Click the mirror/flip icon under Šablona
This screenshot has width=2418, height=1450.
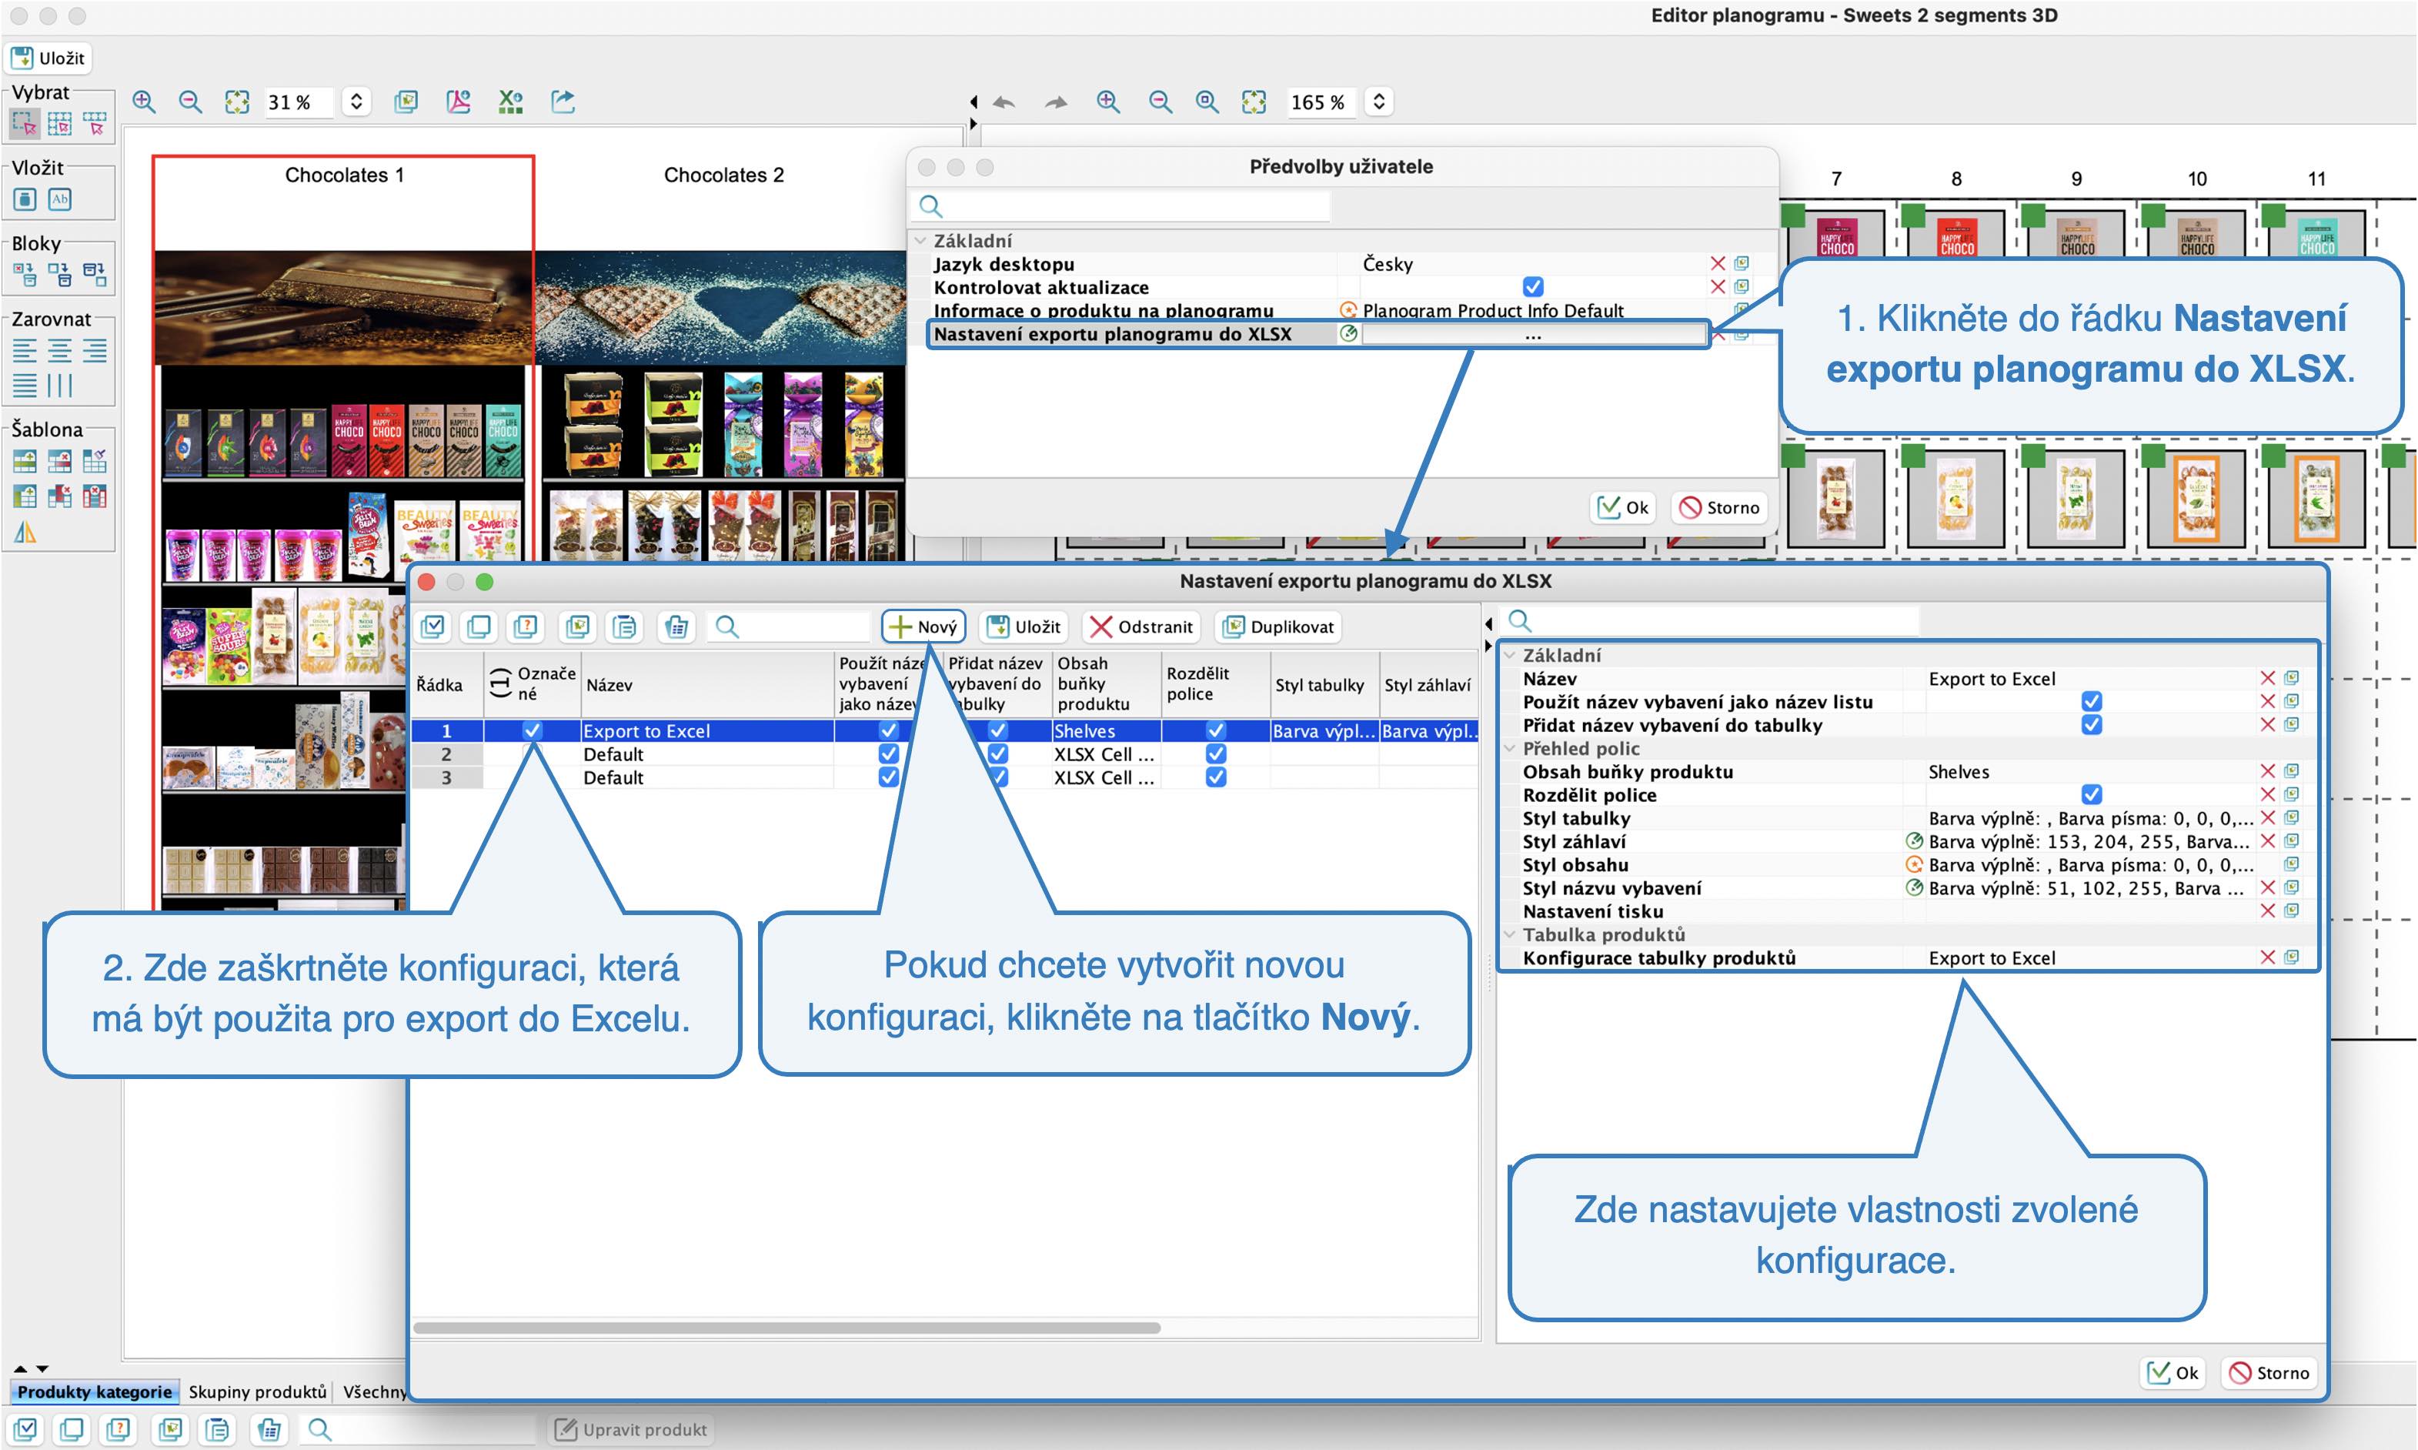click(x=25, y=533)
